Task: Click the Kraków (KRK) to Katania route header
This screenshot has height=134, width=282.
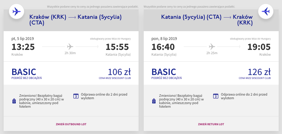Action: 76,20
